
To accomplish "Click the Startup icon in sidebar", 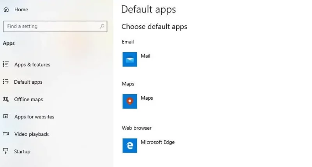I will click(6, 151).
